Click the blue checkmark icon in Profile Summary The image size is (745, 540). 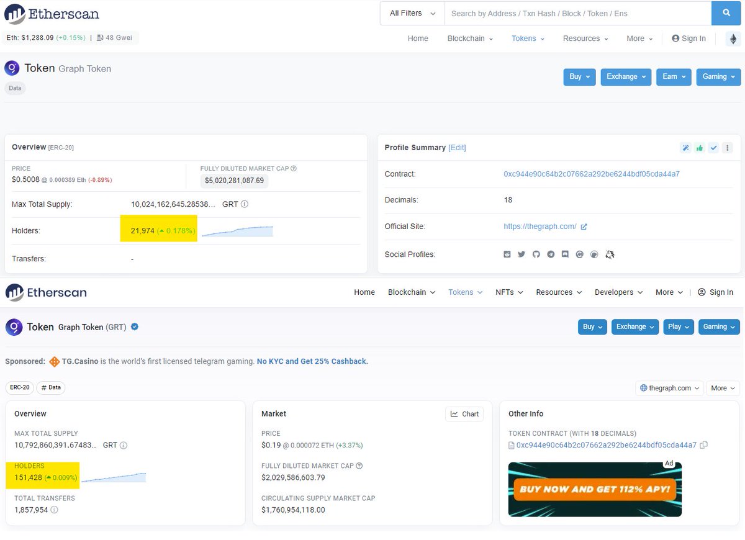[x=713, y=148]
